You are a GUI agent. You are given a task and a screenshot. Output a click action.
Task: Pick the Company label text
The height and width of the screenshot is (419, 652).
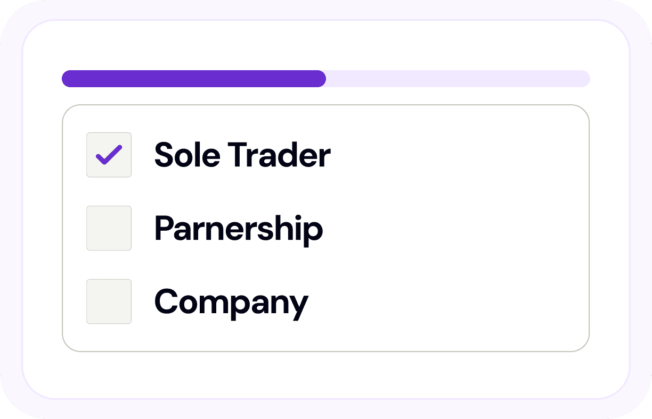coord(231,302)
